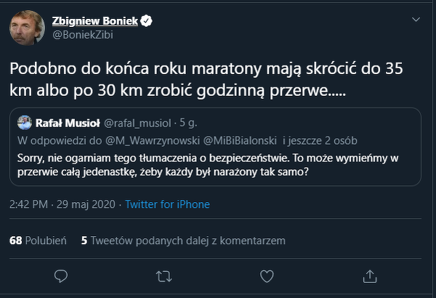Image resolution: width=436 pixels, height=298 pixels.
Task: Expand the tweet options chevron menu
Action: click(416, 20)
